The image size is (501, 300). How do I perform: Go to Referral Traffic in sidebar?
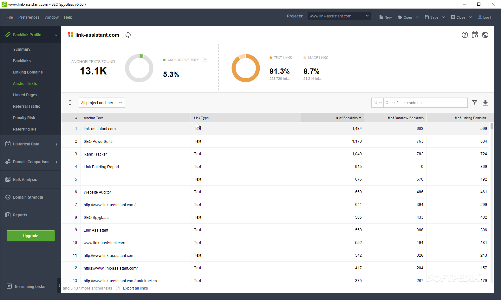click(x=27, y=106)
